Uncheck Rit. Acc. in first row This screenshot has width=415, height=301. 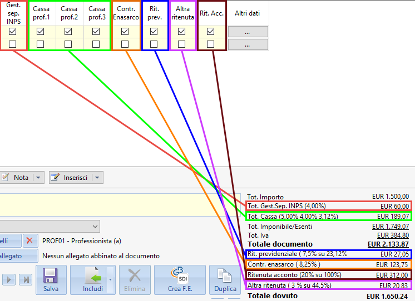(x=210, y=32)
